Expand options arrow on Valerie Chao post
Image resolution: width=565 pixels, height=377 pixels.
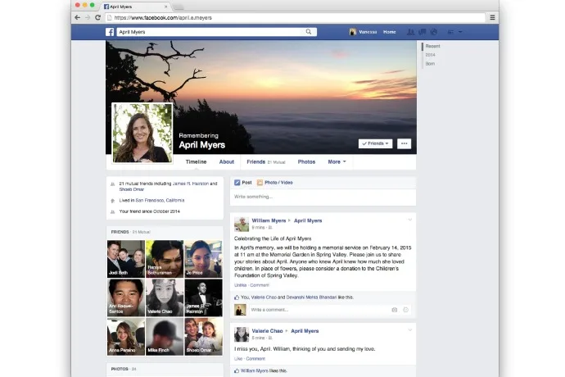click(409, 330)
